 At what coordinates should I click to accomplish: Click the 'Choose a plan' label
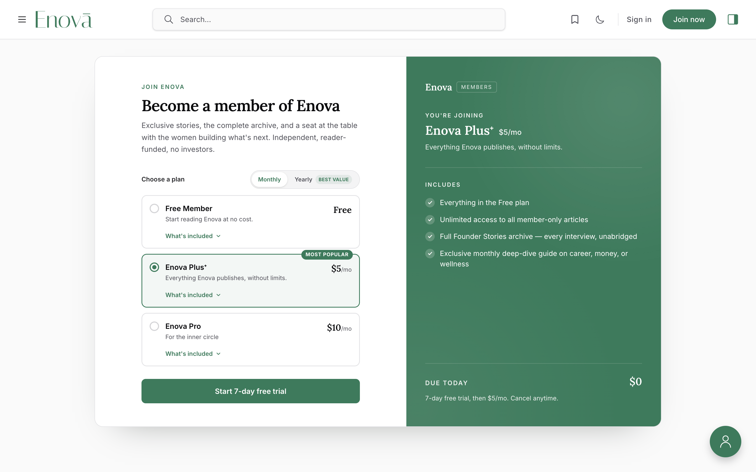pyautogui.click(x=163, y=179)
